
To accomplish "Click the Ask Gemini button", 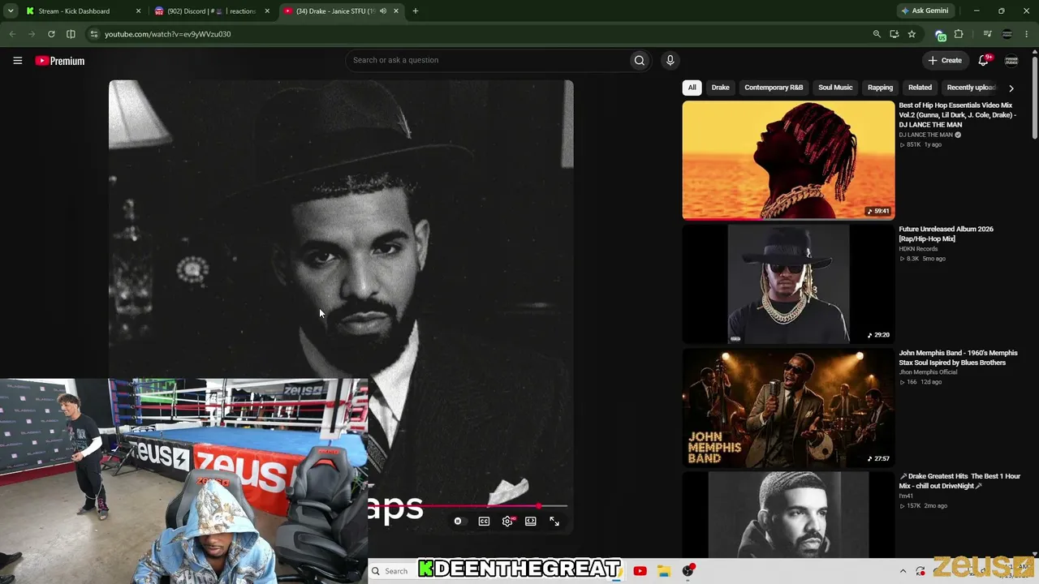I will (925, 11).
